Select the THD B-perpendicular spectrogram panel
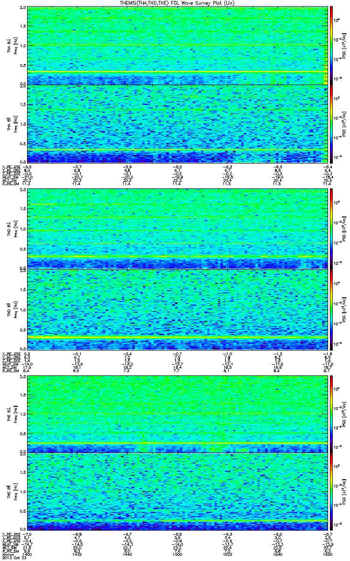This screenshot has width=350, height=561. coord(178,229)
